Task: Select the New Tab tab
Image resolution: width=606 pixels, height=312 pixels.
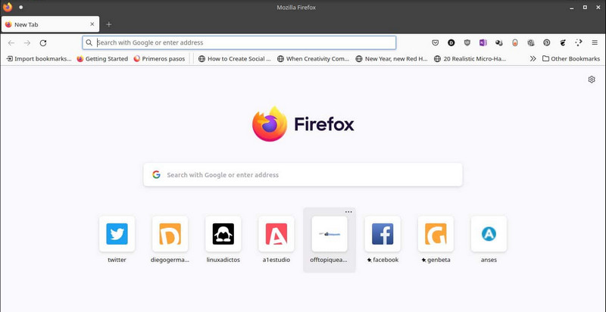Action: pos(50,24)
